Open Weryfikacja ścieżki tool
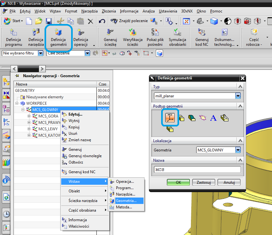Image resolution: width=272 pixels, height=235 pixels. coord(133,37)
